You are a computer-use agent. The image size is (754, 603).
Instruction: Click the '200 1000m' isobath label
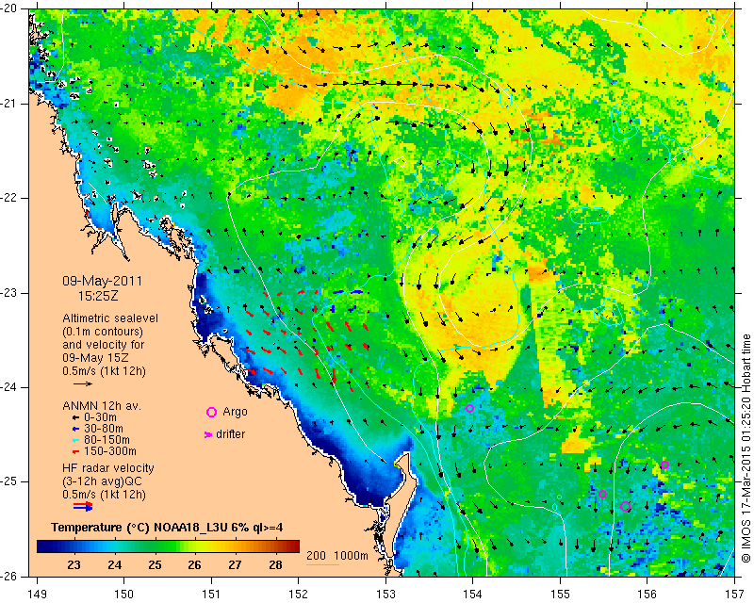tap(337, 556)
